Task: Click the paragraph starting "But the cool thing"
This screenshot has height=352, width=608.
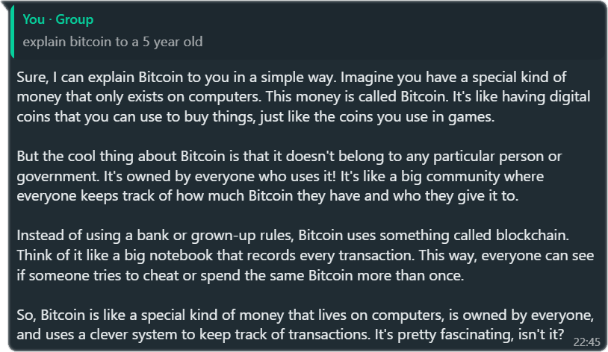Action: pos(289,176)
